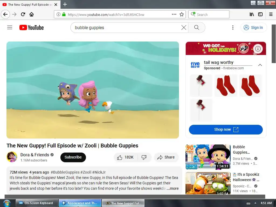276x207 pixels.
Task: Open Bubble Guppies... recommended video title
Action: pos(241,149)
